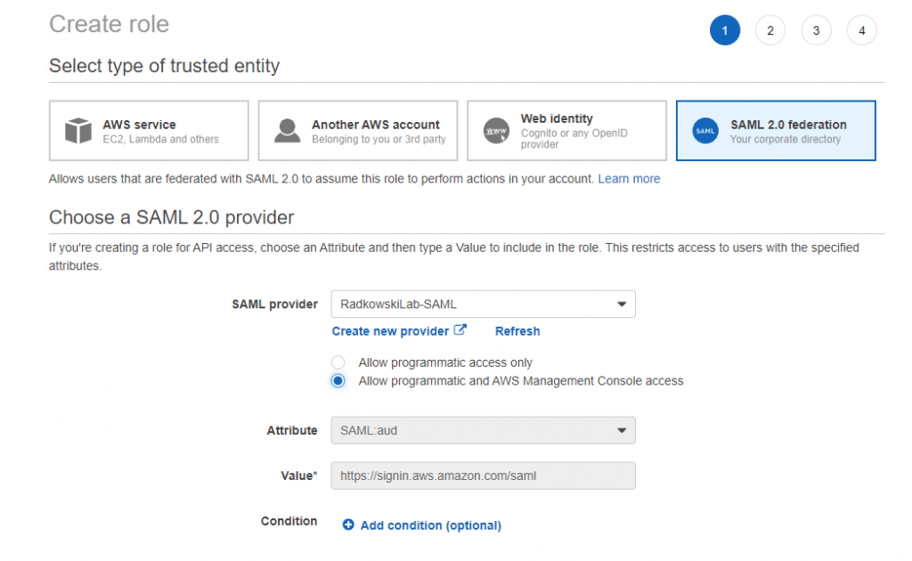The height and width of the screenshot is (561, 912).
Task: Choose Another AWS account entity card
Action: (358, 131)
